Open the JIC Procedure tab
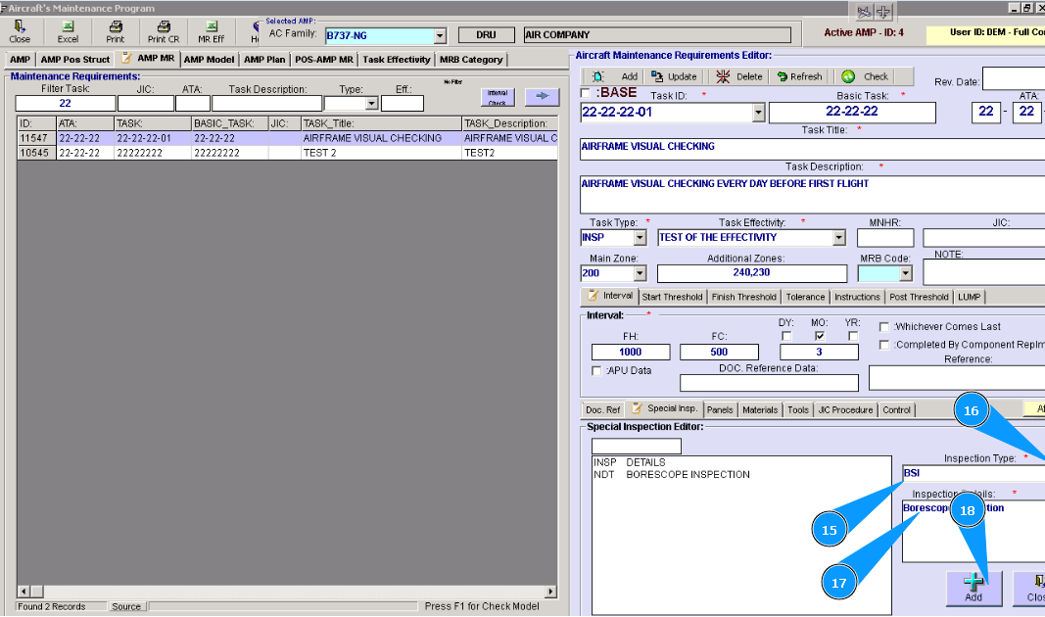 pos(845,409)
